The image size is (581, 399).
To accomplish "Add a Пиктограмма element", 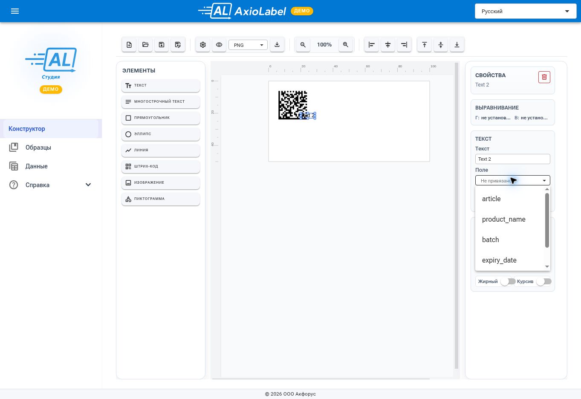I will [x=161, y=199].
